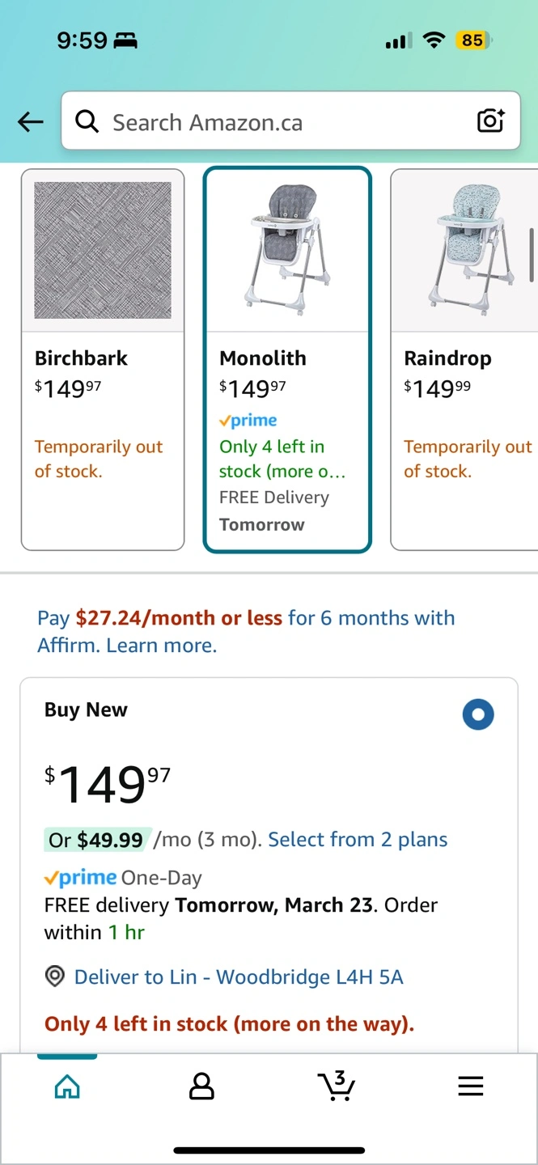The height and width of the screenshot is (1165, 538).
Task: Change Deliver to Lin address
Action: (x=238, y=977)
